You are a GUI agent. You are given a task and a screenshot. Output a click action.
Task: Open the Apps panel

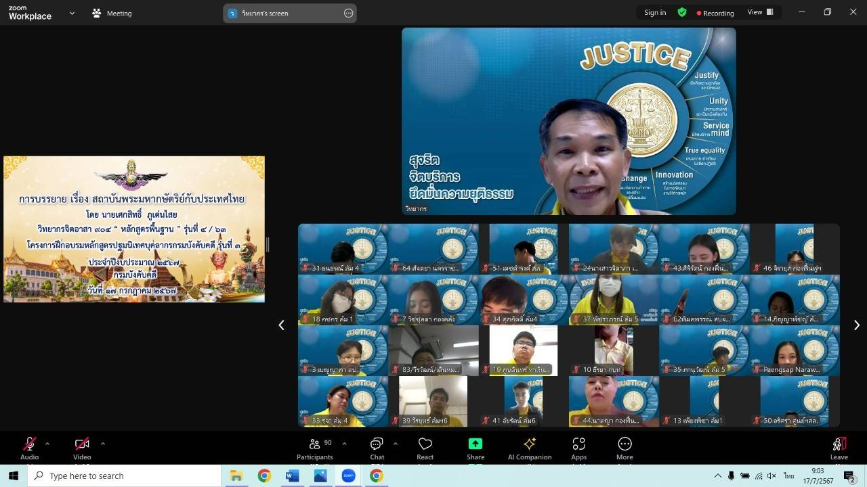tap(579, 448)
